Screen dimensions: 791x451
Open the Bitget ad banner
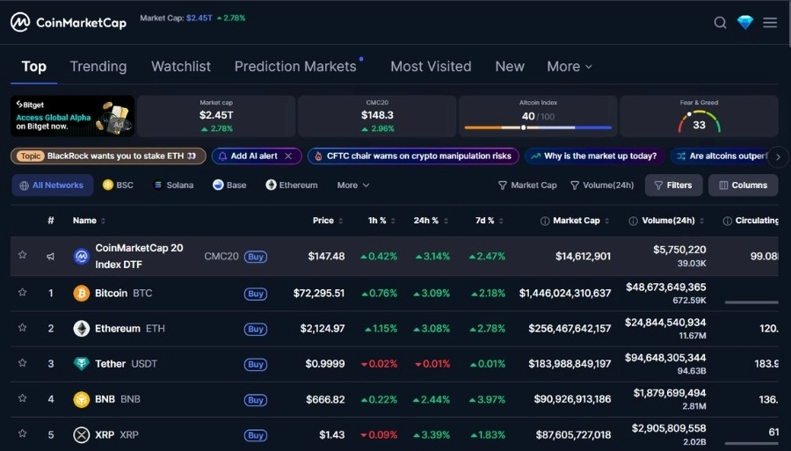coord(73,116)
